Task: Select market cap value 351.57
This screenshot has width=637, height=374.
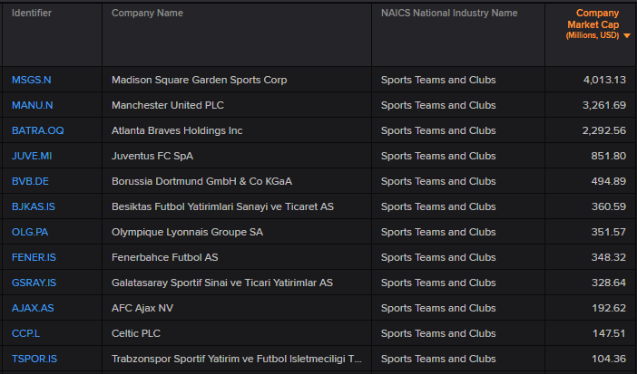Action: click(x=609, y=232)
